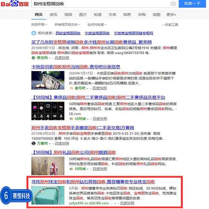The width and height of the screenshot is (209, 209).
Task: Expand dropdown beside 58同城 in the 奢侈品回收 result
Action: pyautogui.click(x=87, y=119)
